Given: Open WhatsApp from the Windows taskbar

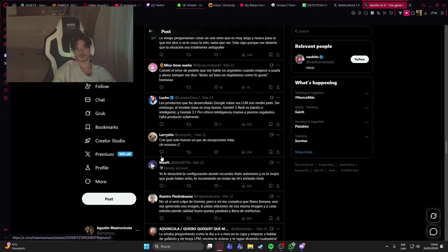Looking at the screenshot, I should [x=292, y=246].
